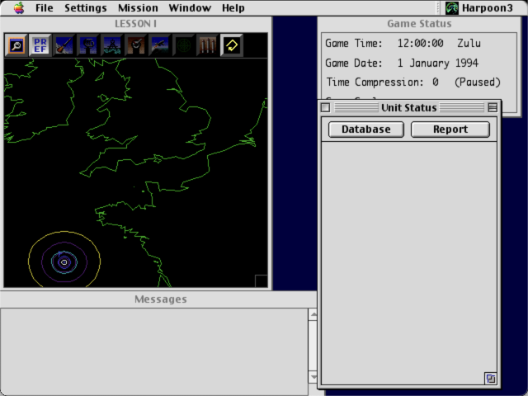This screenshot has width=528, height=396.
Task: Click the Game Status window title bar
Action: click(x=419, y=24)
